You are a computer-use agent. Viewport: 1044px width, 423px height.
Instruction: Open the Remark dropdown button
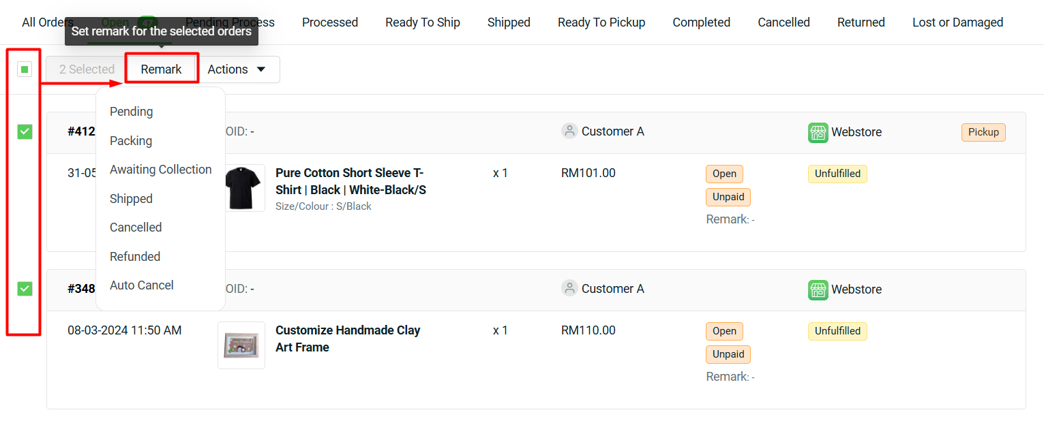162,69
